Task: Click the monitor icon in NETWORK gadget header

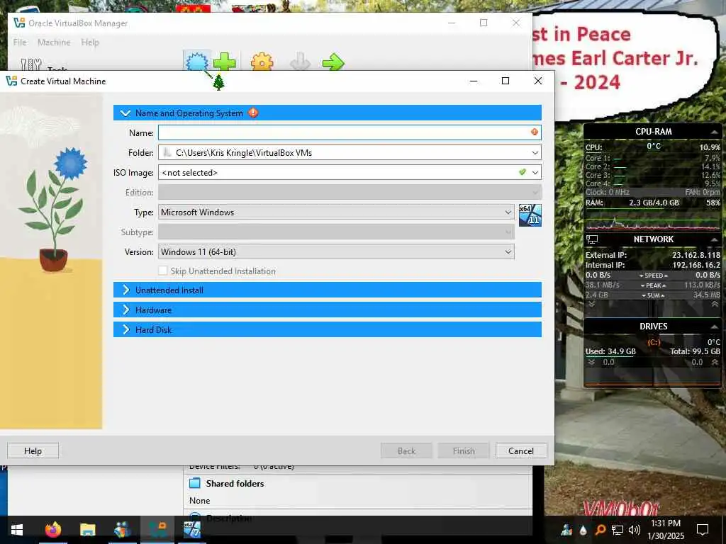Action: point(592,239)
